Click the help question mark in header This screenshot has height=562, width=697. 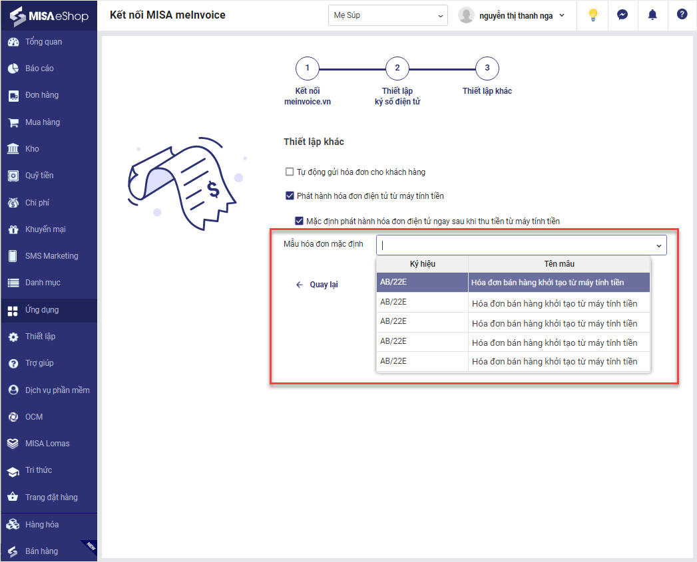coord(682,14)
